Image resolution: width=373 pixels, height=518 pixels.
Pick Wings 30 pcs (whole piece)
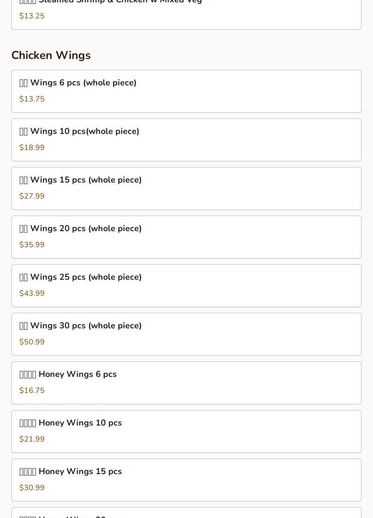click(186, 334)
